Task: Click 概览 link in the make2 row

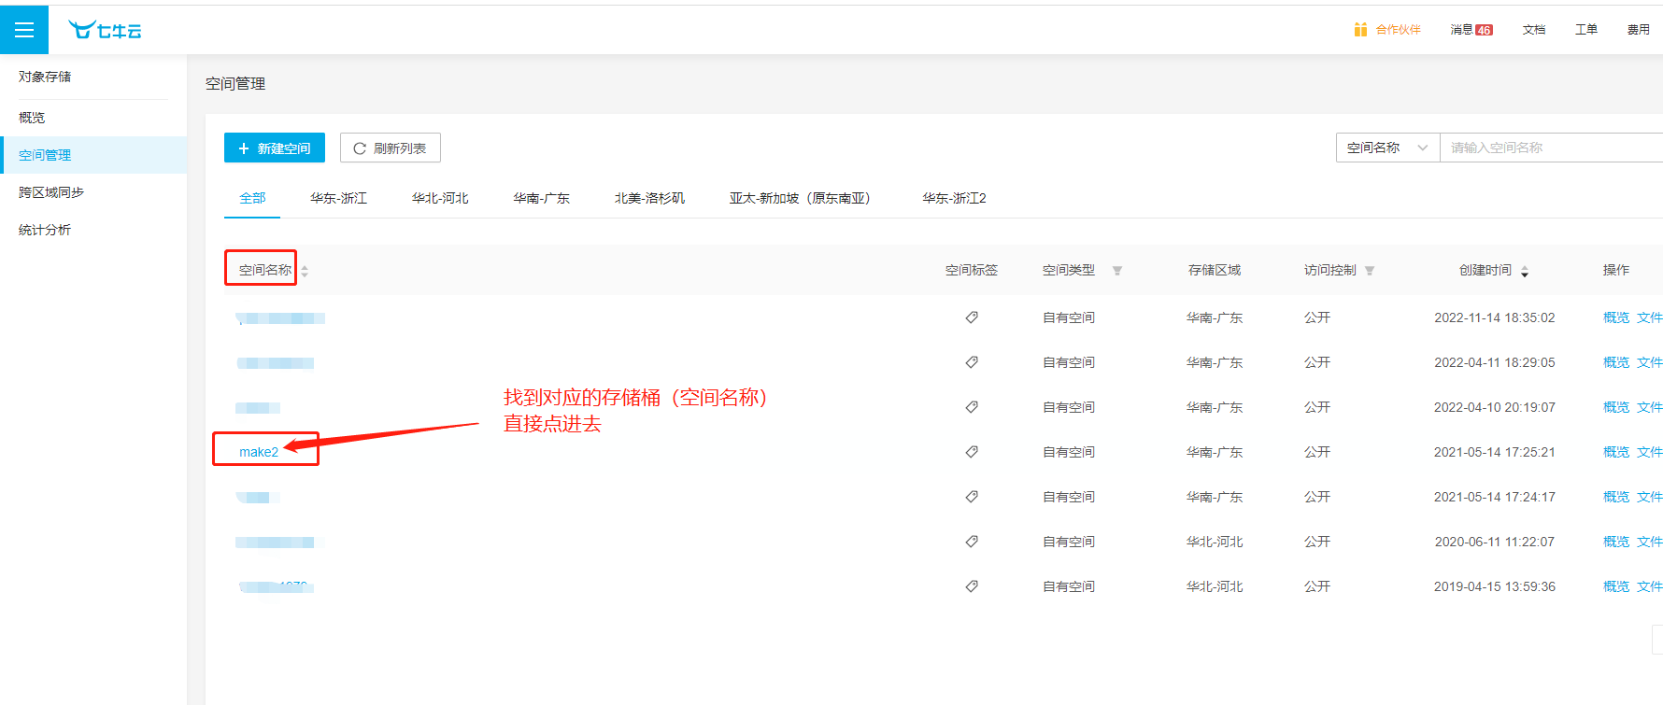Action: [1616, 452]
